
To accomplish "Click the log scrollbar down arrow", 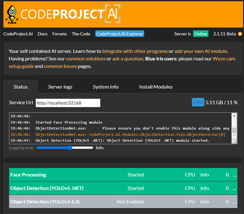I will tap(234, 135).
